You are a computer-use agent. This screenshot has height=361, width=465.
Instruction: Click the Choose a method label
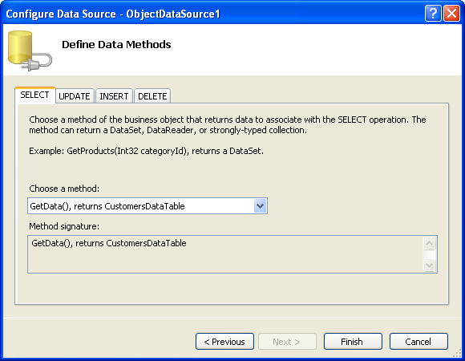[64, 189]
